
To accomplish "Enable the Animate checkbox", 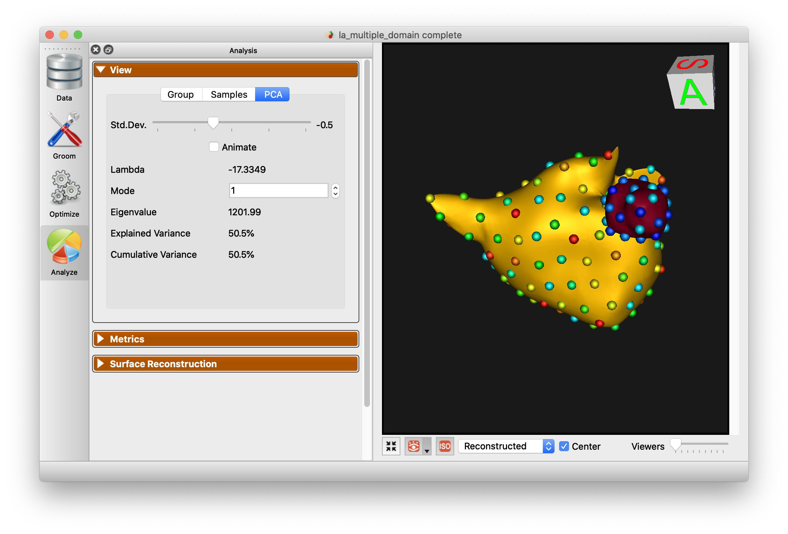I will point(214,147).
